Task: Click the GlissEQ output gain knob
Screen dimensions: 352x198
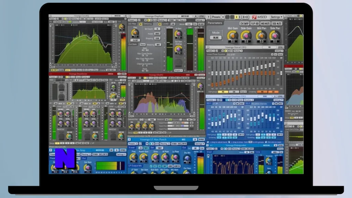Action: click(200, 86)
